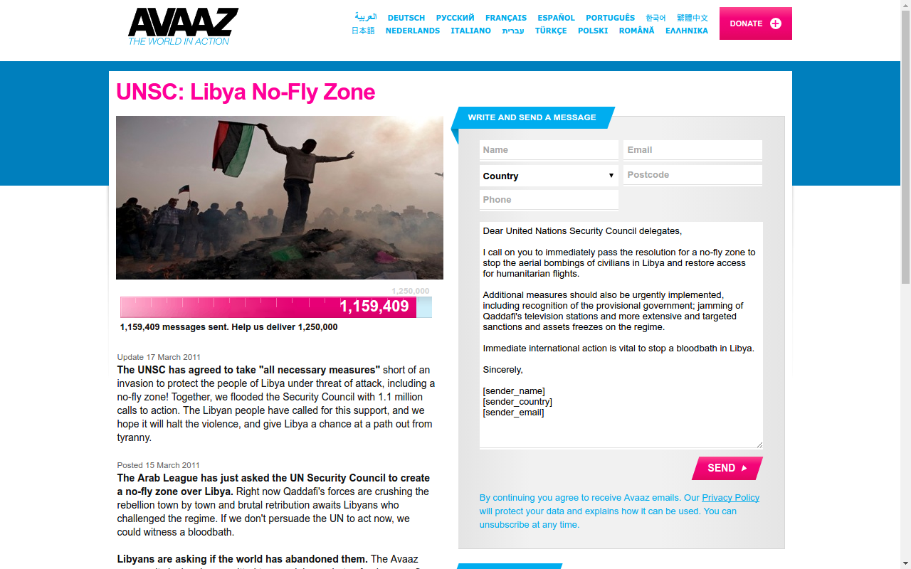Image resolution: width=911 pixels, height=569 pixels.
Task: Click the Phone input field
Action: (549, 200)
